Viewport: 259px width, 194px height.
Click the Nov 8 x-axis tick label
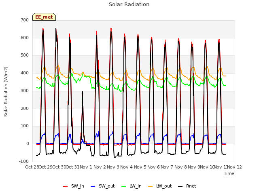pyautogui.click(x=180, y=167)
